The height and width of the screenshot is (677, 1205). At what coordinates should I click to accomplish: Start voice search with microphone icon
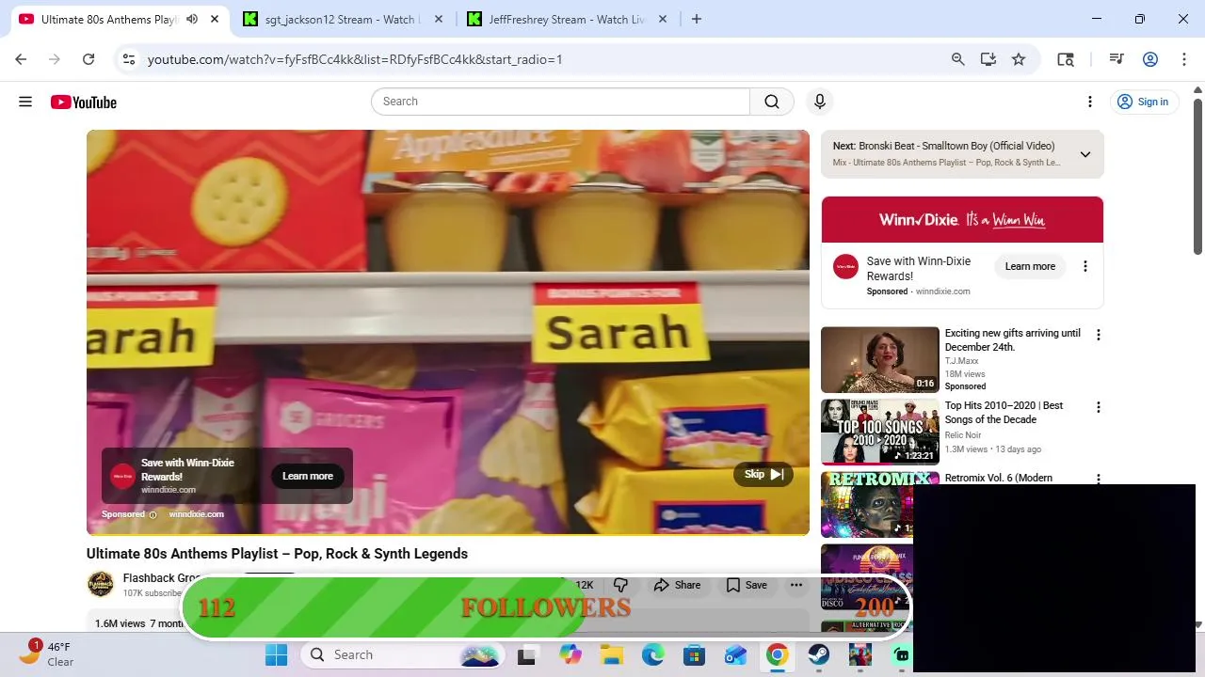pos(820,102)
